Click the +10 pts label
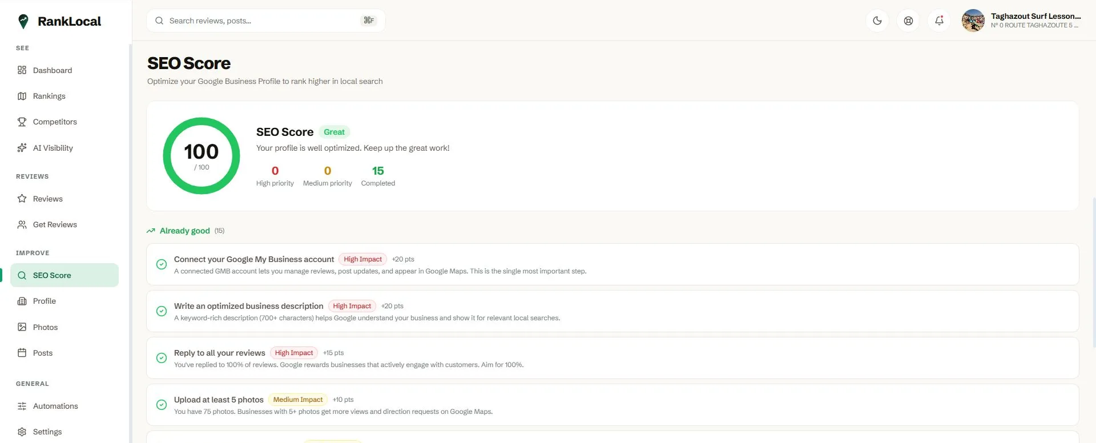 coord(343,400)
